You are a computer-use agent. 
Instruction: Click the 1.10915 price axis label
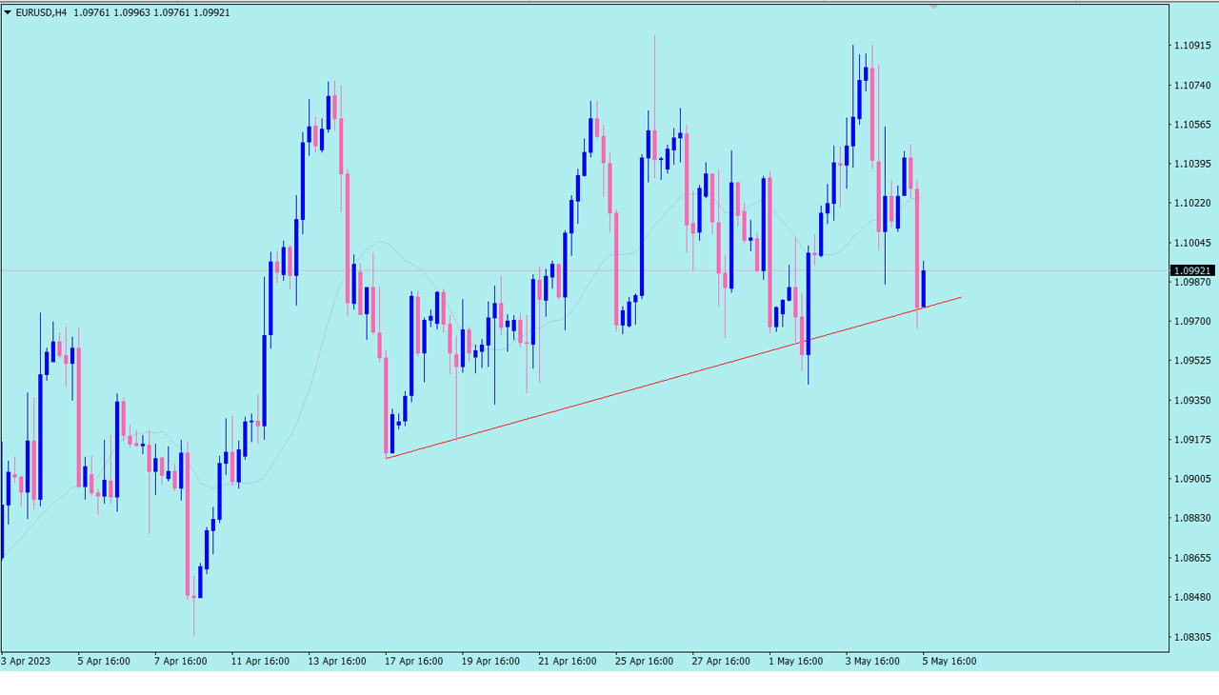[x=1192, y=46]
